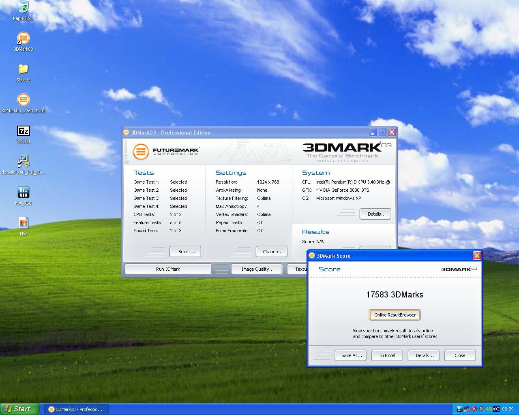Click the disconnected network tray icon
This screenshot has height=415, width=519.
[x=467, y=409]
